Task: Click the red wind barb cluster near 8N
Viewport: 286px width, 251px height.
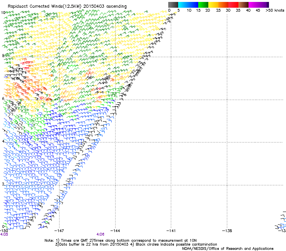Action: (27, 63)
